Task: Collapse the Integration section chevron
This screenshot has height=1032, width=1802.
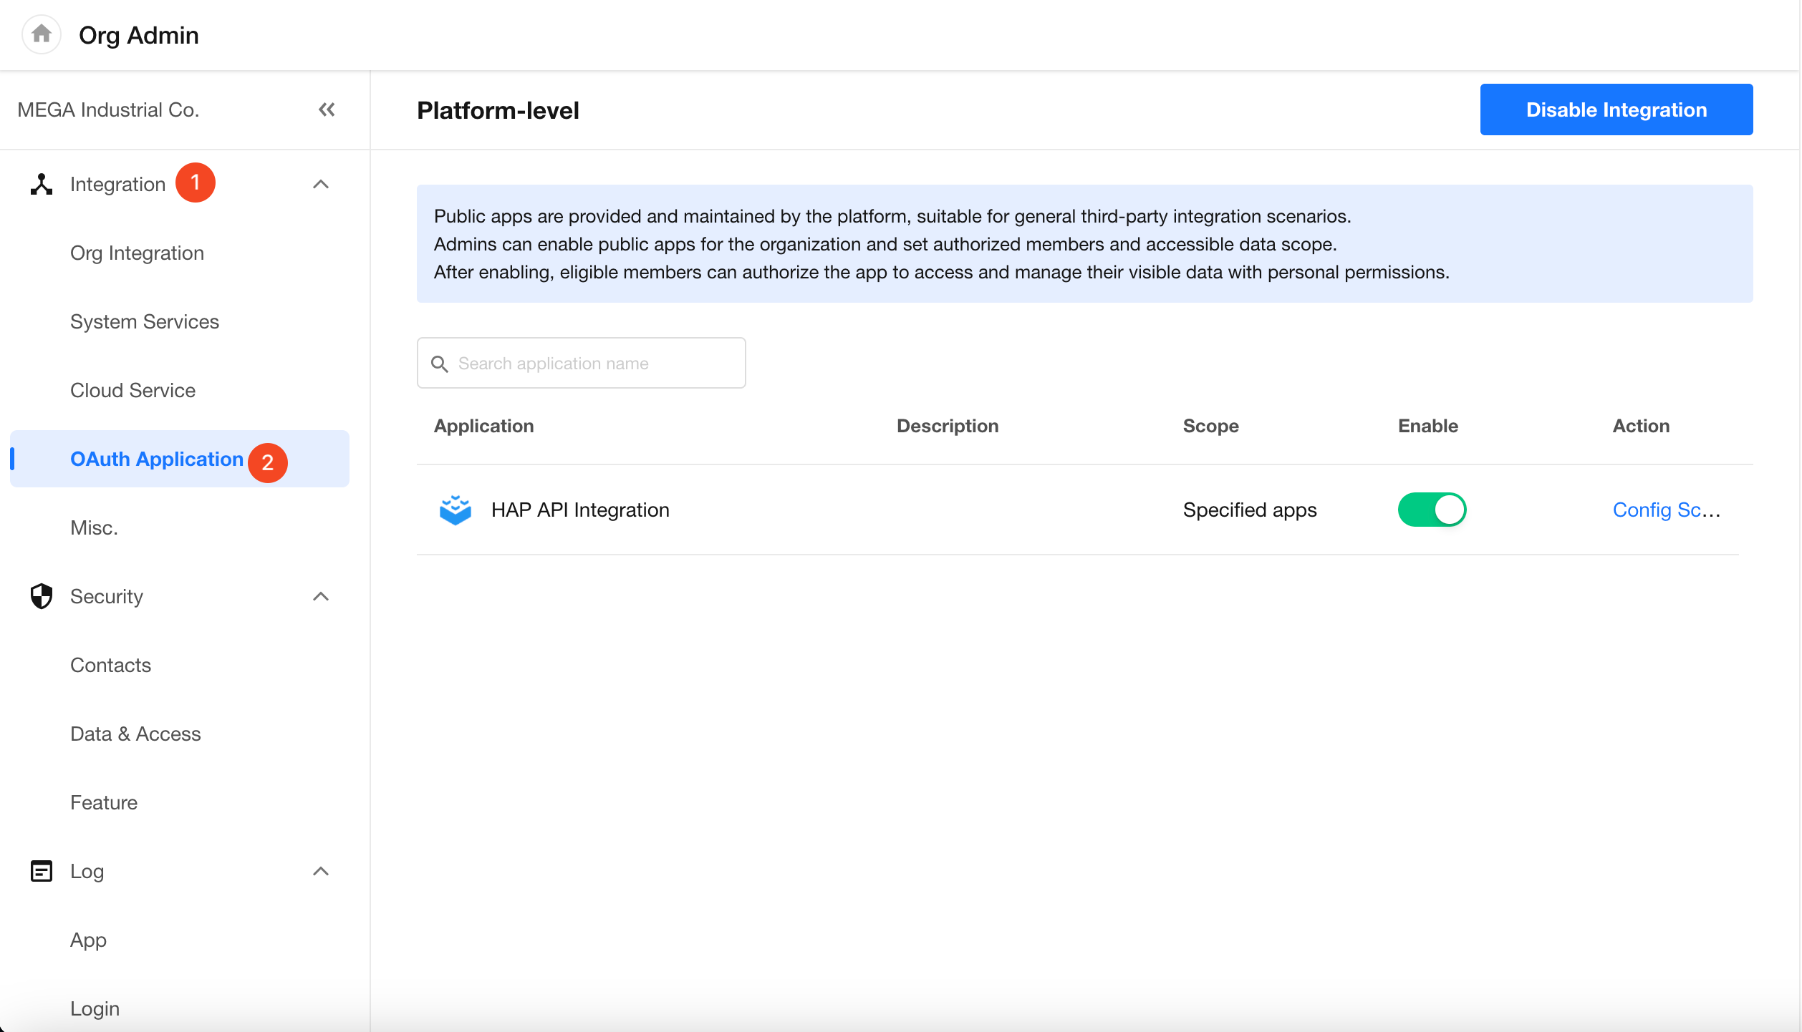Action: (x=321, y=184)
